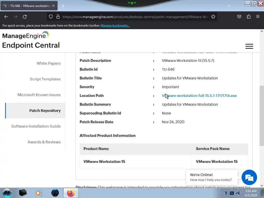
Task: Click the Endpoint Central heading
Action: click(x=31, y=45)
